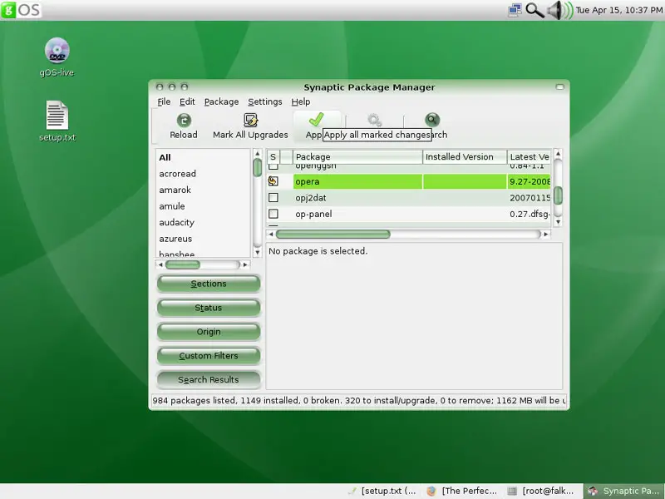Image resolution: width=665 pixels, height=499 pixels.
Task: Click the S status column header
Action: click(273, 157)
